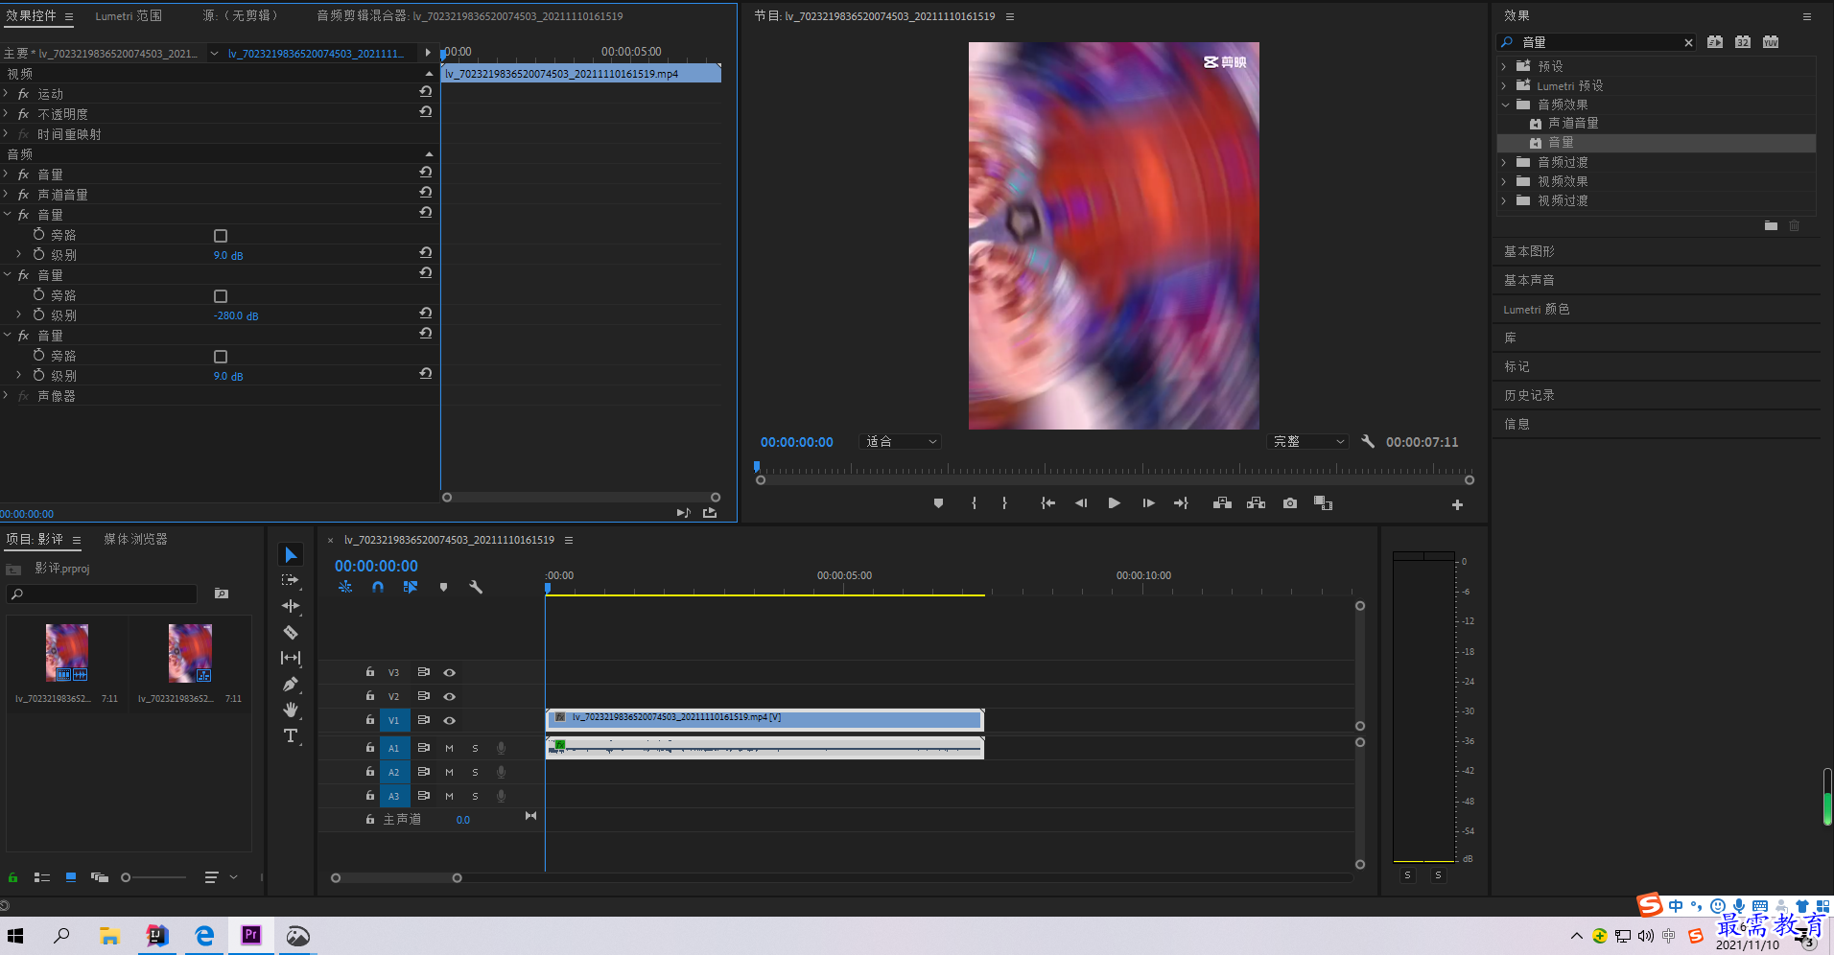
Task: Select the Razor tool
Action: tap(291, 632)
